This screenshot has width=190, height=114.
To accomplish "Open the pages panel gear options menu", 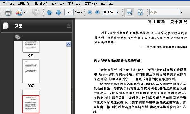I will click(x=18, y=37).
